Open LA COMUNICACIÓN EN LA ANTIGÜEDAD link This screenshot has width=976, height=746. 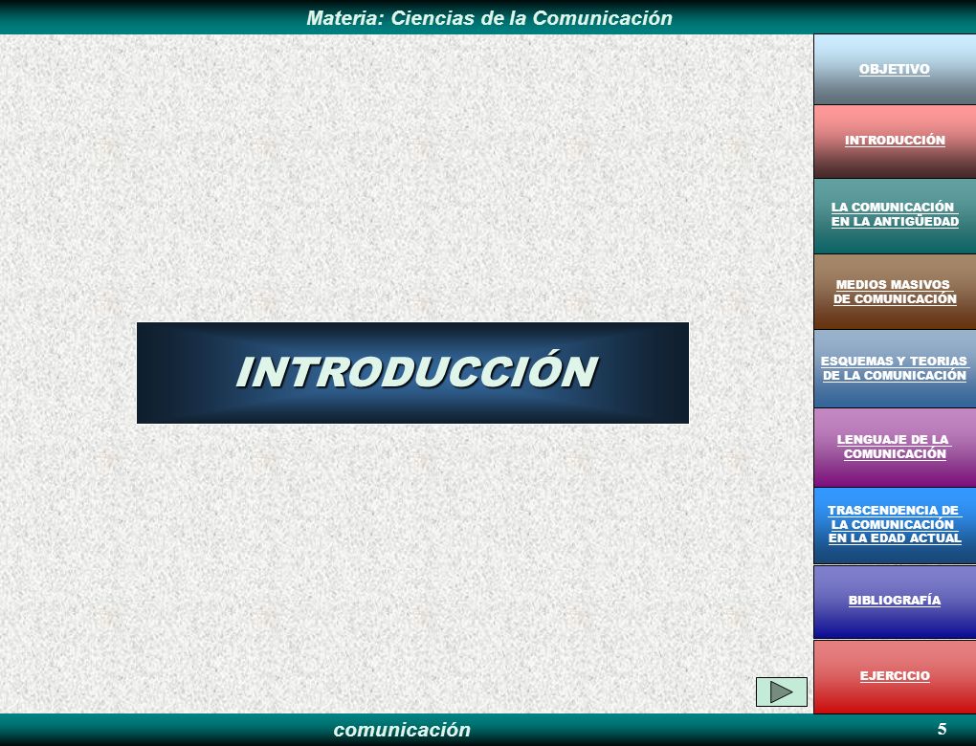(x=895, y=214)
